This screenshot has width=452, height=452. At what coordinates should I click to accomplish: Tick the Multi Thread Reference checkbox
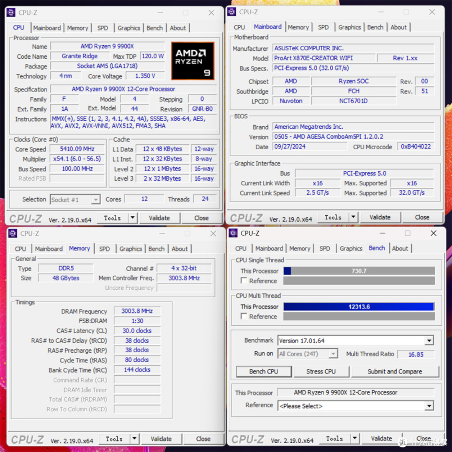tap(244, 316)
